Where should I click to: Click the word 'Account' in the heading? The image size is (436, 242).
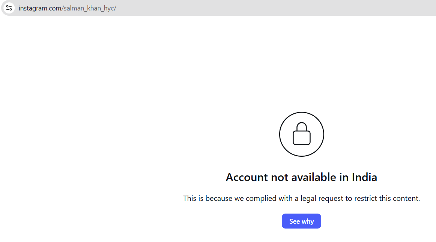tap(247, 177)
